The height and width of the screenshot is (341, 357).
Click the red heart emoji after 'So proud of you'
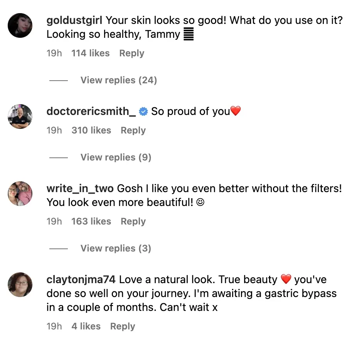coord(236,112)
